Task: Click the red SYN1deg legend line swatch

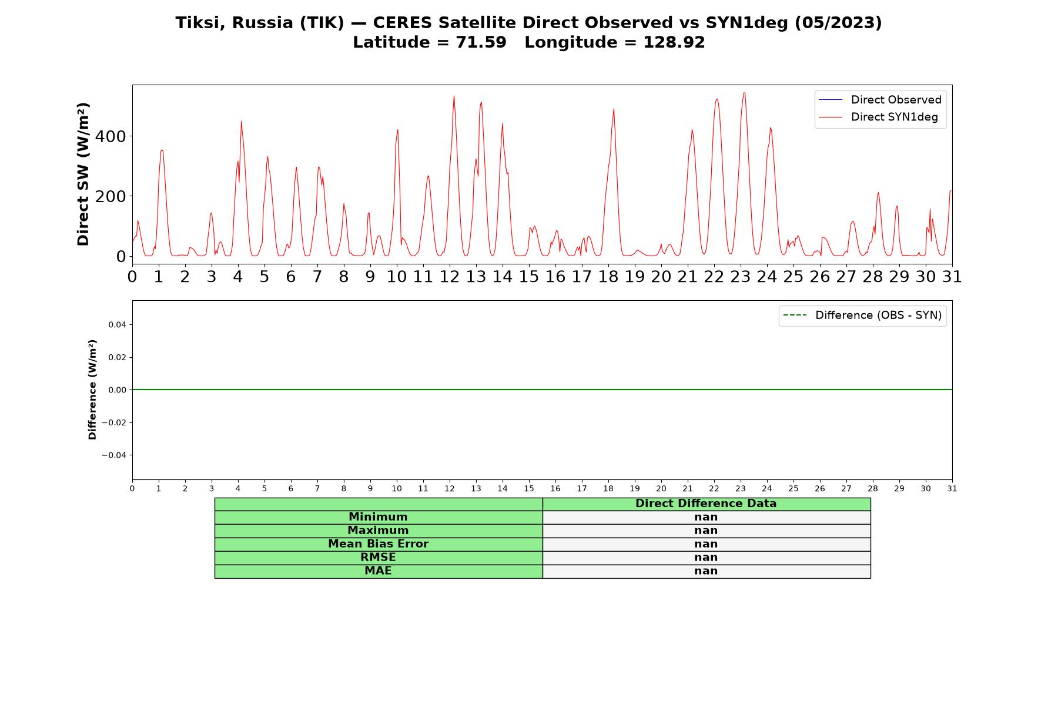Action: point(830,117)
